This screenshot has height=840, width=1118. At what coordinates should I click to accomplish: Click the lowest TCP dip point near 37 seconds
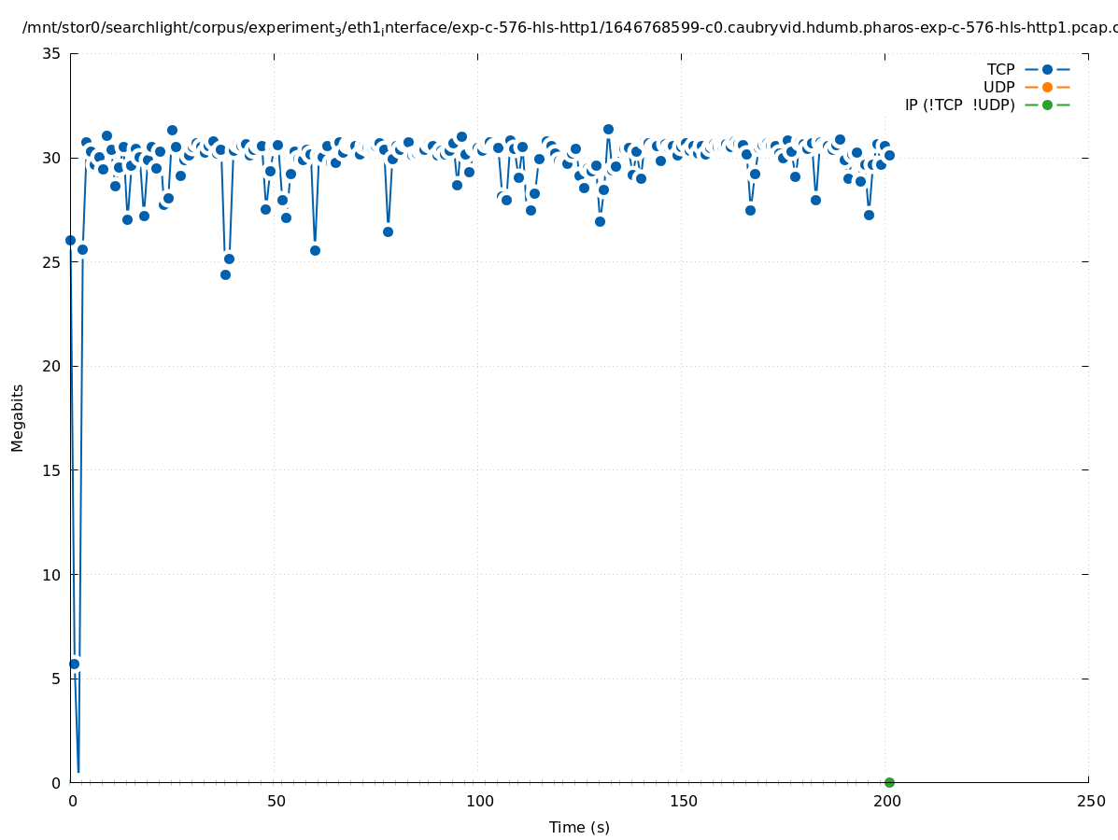225,274
